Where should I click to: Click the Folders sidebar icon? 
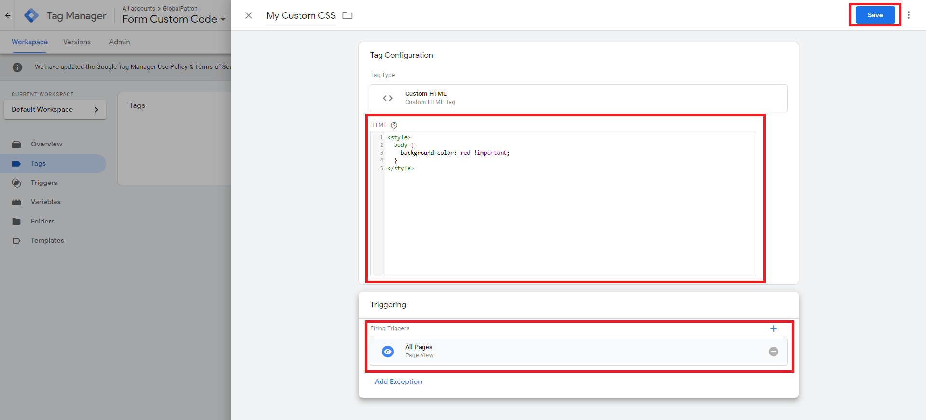pyautogui.click(x=16, y=222)
